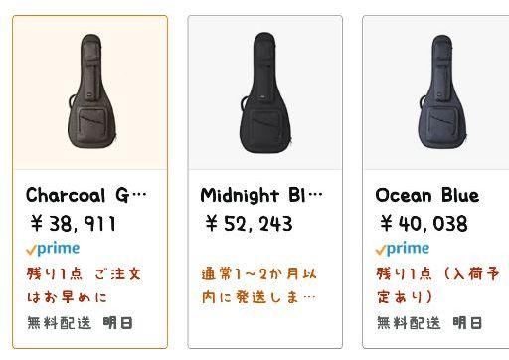Click the Charcoal G… color name
Image resolution: width=509 pixels, height=360 pixels.
[86, 195]
